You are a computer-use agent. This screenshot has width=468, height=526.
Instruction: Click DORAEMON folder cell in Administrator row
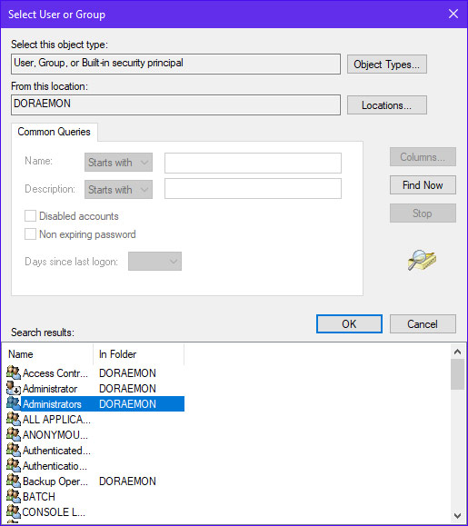(127, 389)
